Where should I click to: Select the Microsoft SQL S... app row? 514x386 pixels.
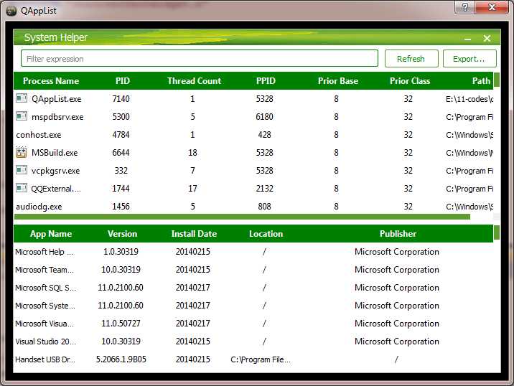click(x=253, y=288)
